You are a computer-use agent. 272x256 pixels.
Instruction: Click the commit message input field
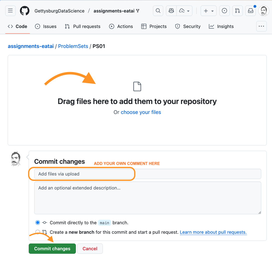147,174
